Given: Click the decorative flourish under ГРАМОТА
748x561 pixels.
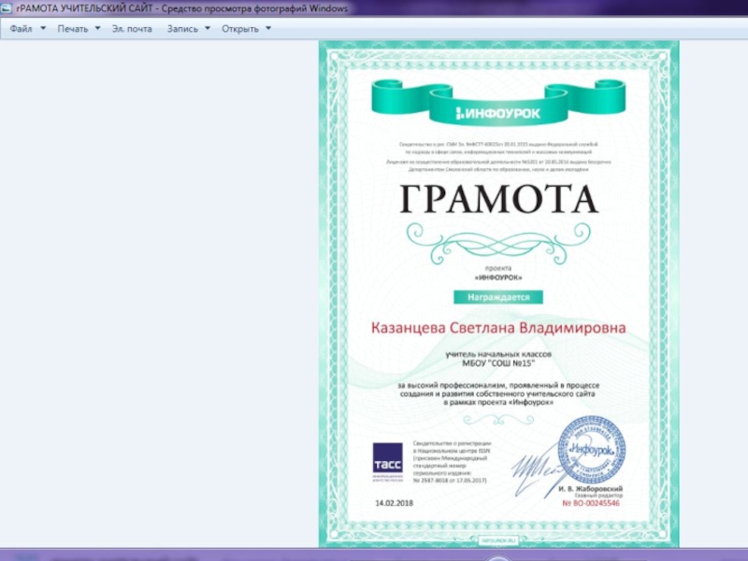Looking at the screenshot, I should tap(498, 241).
